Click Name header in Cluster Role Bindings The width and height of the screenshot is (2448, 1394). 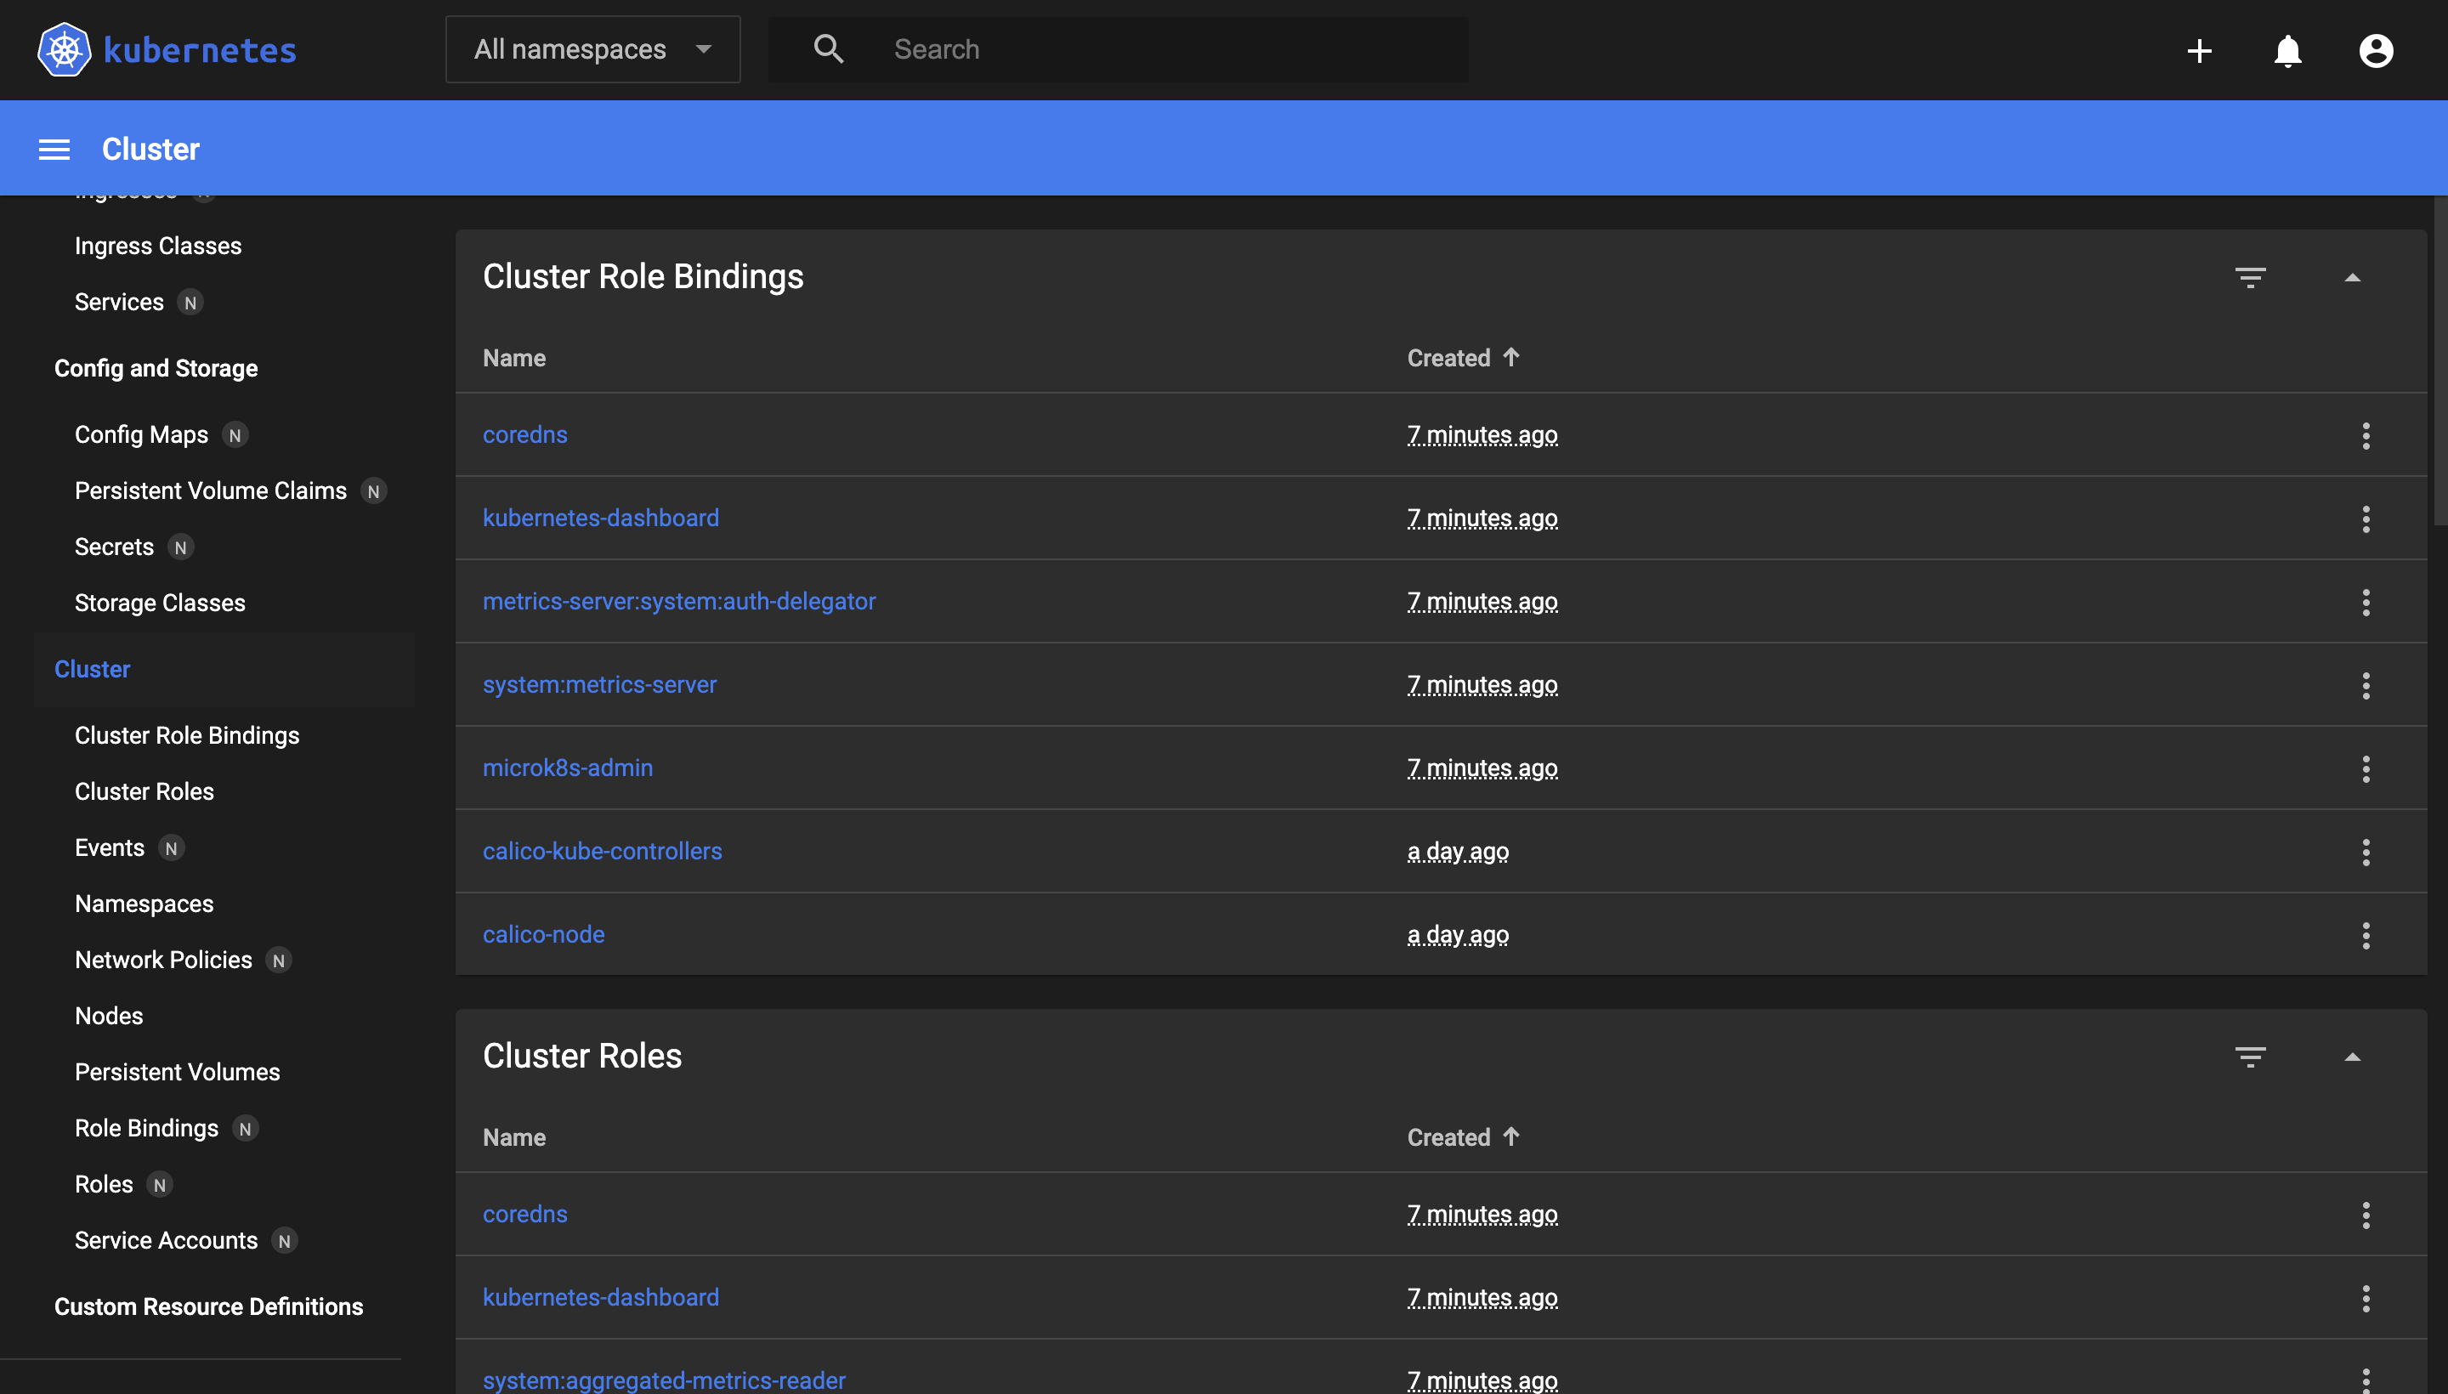coord(514,358)
